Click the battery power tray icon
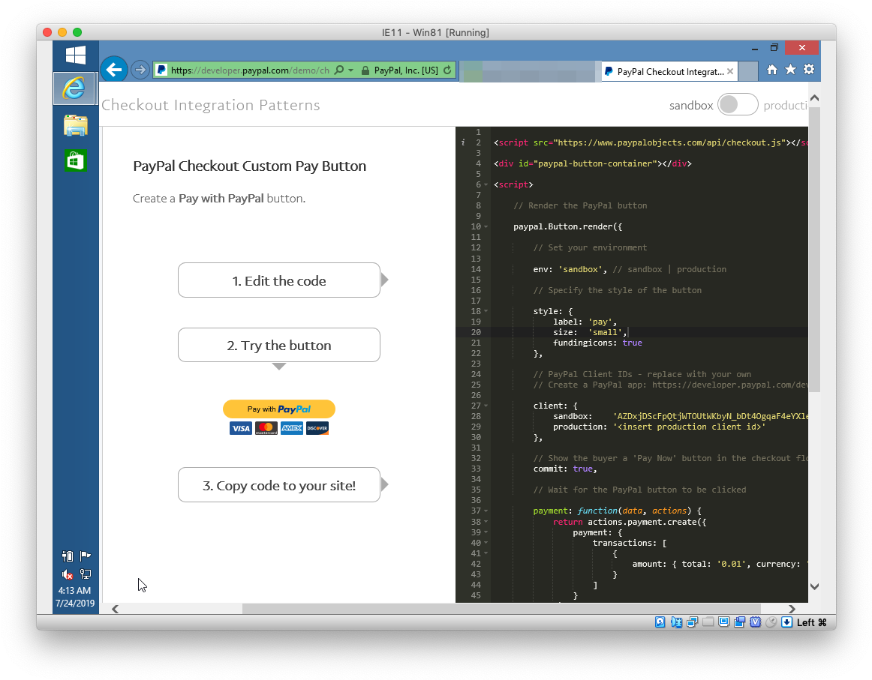The image size is (872, 680). (68, 556)
